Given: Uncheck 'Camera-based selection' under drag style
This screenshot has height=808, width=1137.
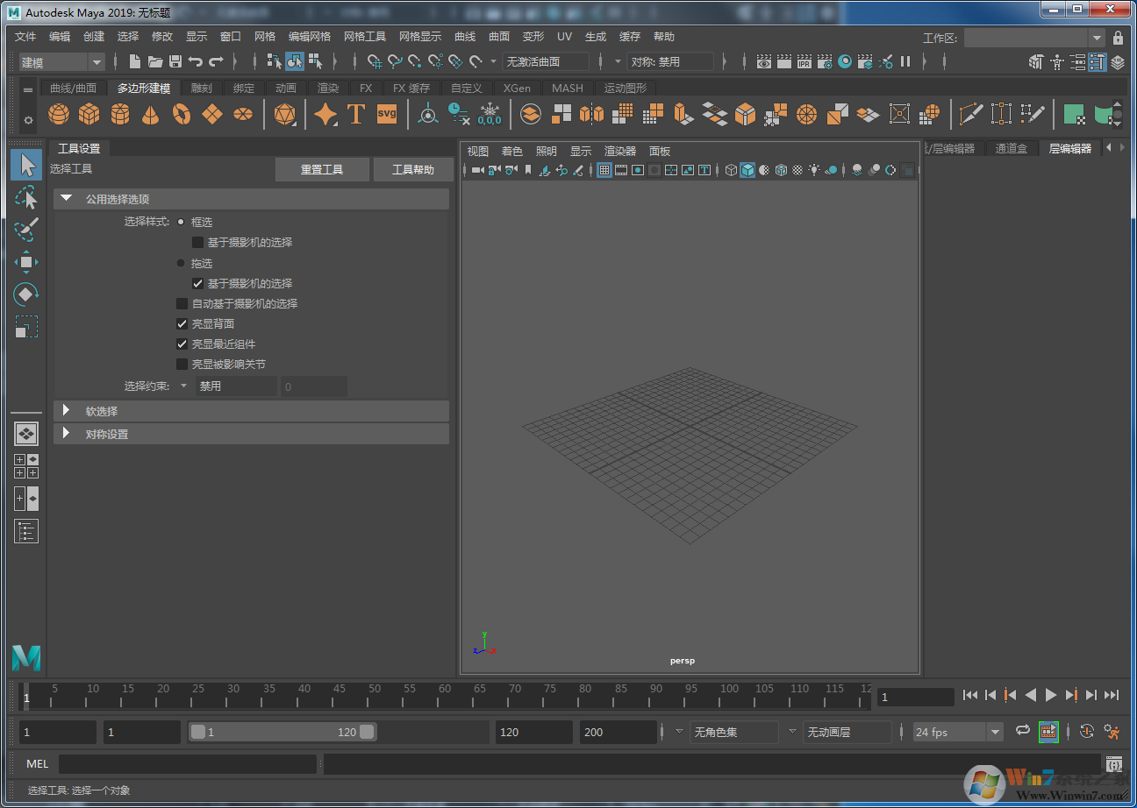Looking at the screenshot, I should (198, 283).
